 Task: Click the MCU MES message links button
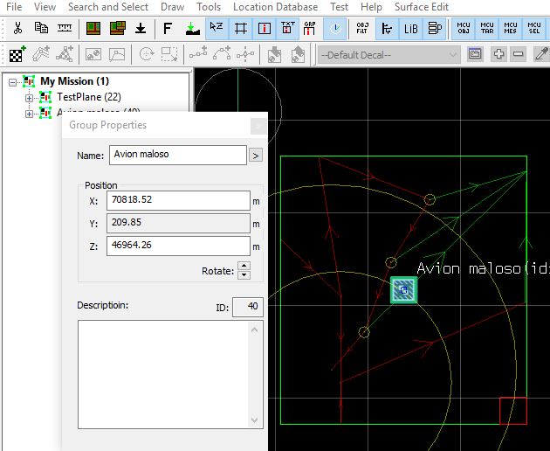[511, 28]
